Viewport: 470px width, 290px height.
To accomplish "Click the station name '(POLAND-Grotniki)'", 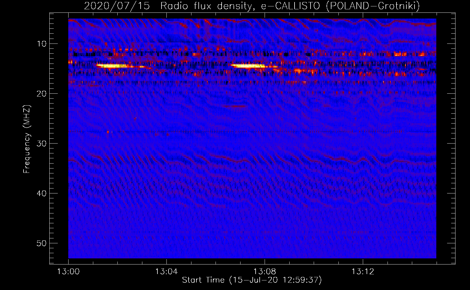I will click(373, 6).
